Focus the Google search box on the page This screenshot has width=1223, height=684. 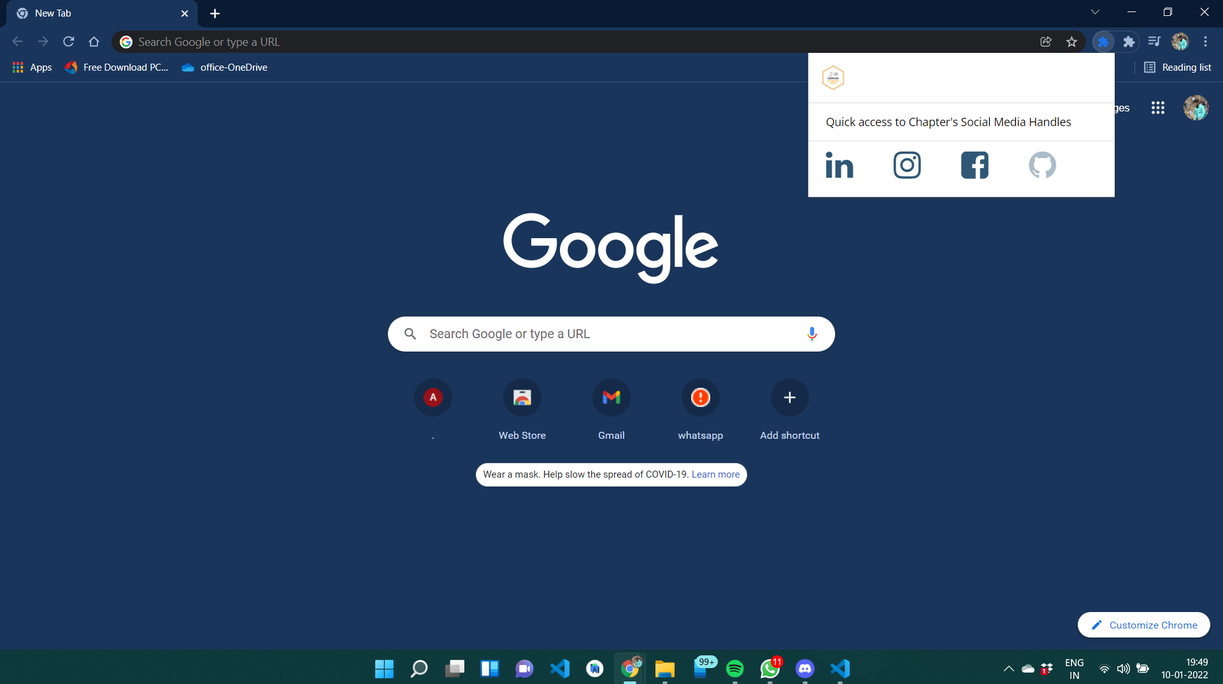pyautogui.click(x=611, y=334)
